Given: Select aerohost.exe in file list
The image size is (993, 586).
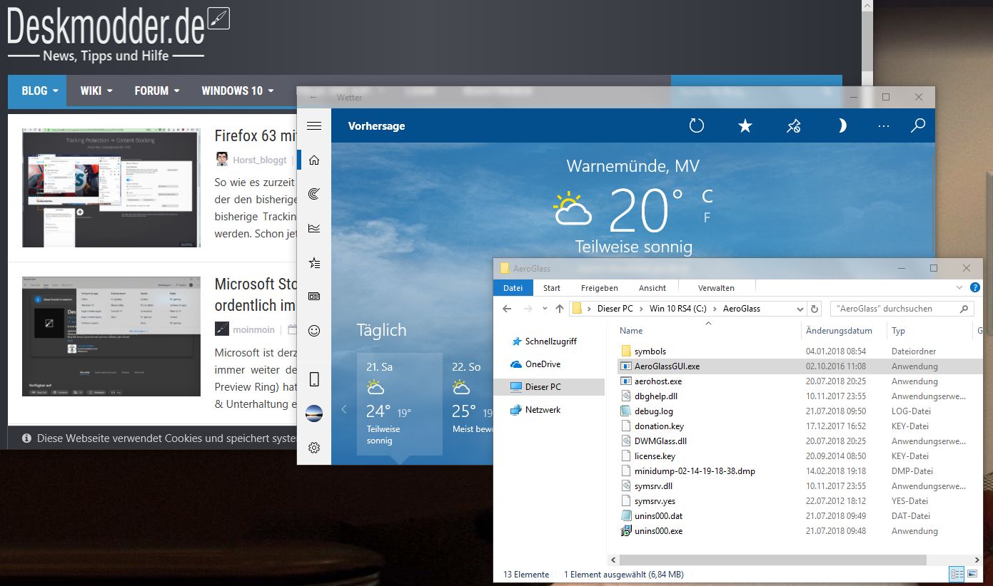Looking at the screenshot, I should click(x=657, y=381).
